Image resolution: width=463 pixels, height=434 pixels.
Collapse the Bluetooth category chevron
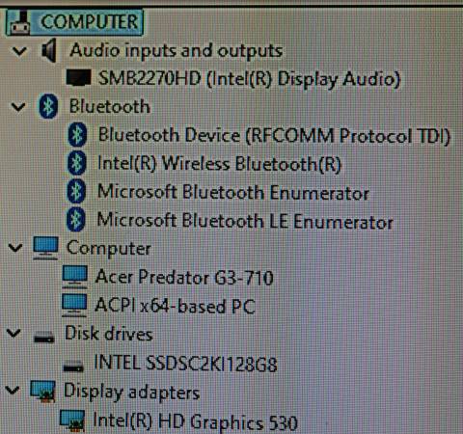(x=18, y=107)
